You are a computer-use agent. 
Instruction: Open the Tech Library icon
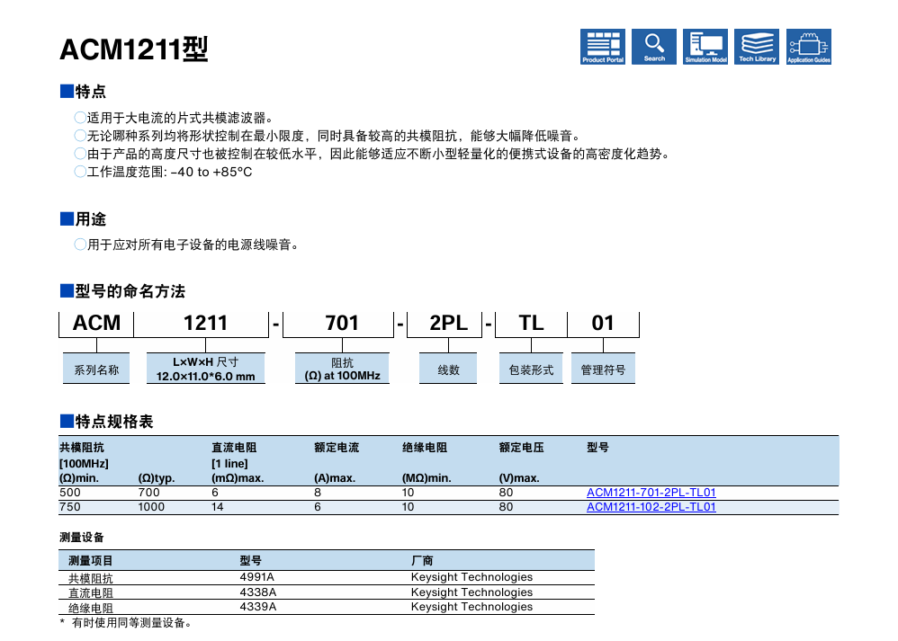(757, 47)
